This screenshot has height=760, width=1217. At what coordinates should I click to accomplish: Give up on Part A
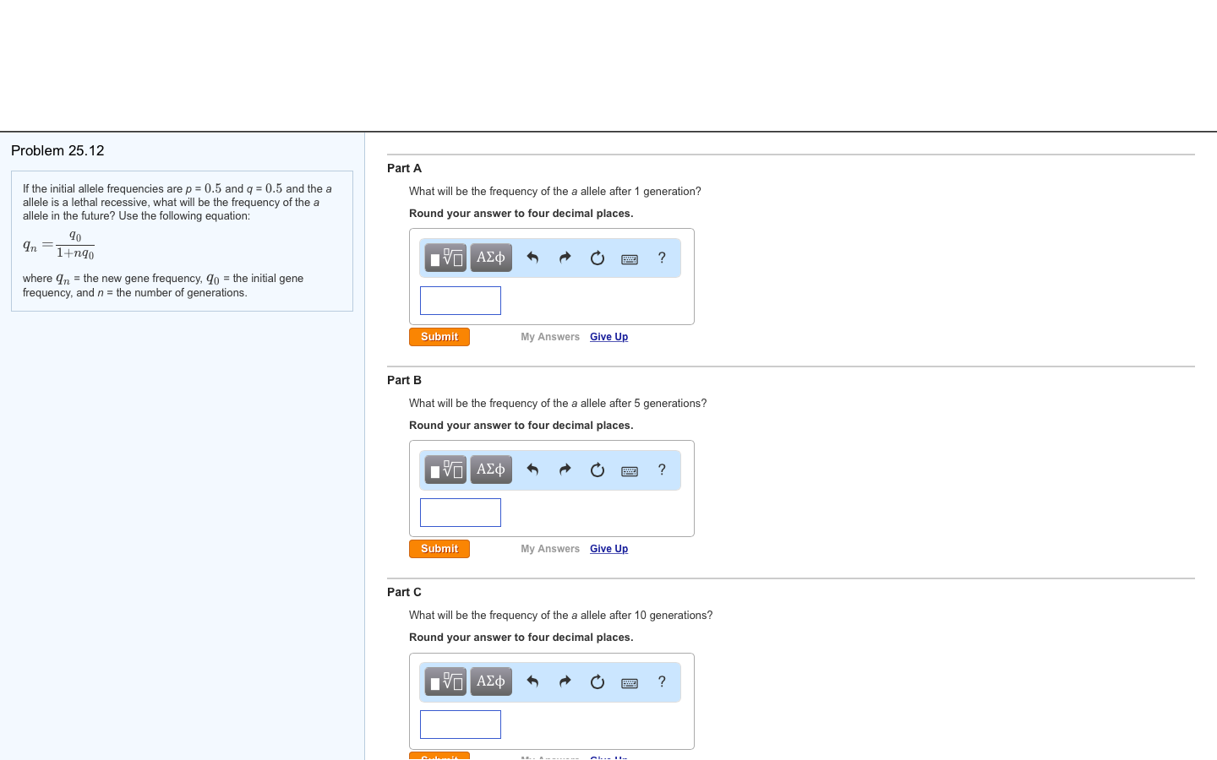(x=608, y=337)
